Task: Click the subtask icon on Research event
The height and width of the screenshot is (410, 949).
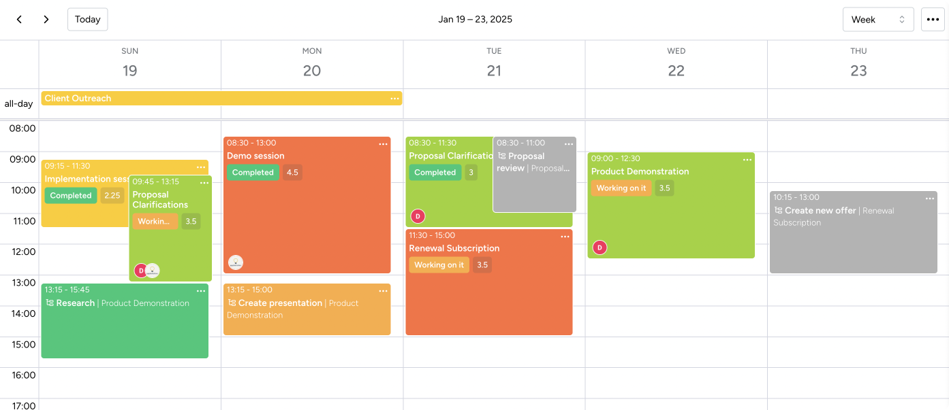Action: coord(50,303)
